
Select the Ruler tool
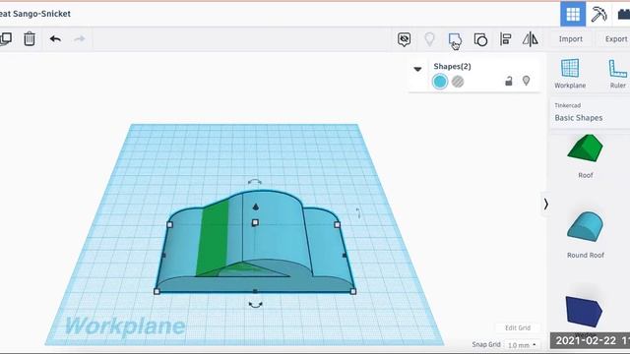click(617, 74)
